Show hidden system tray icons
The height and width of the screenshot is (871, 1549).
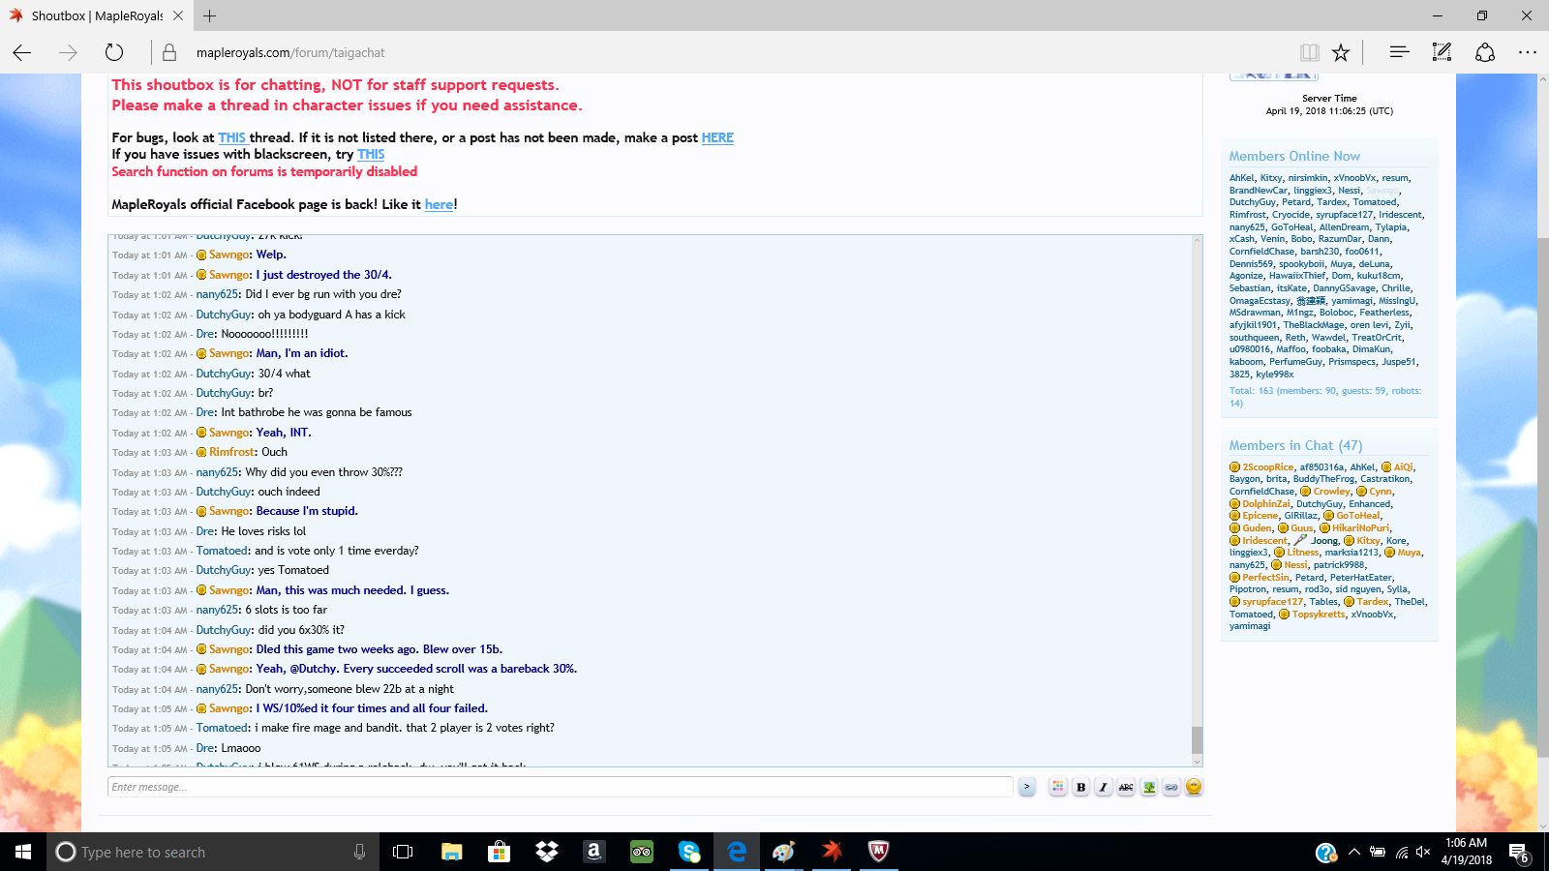point(1354,853)
